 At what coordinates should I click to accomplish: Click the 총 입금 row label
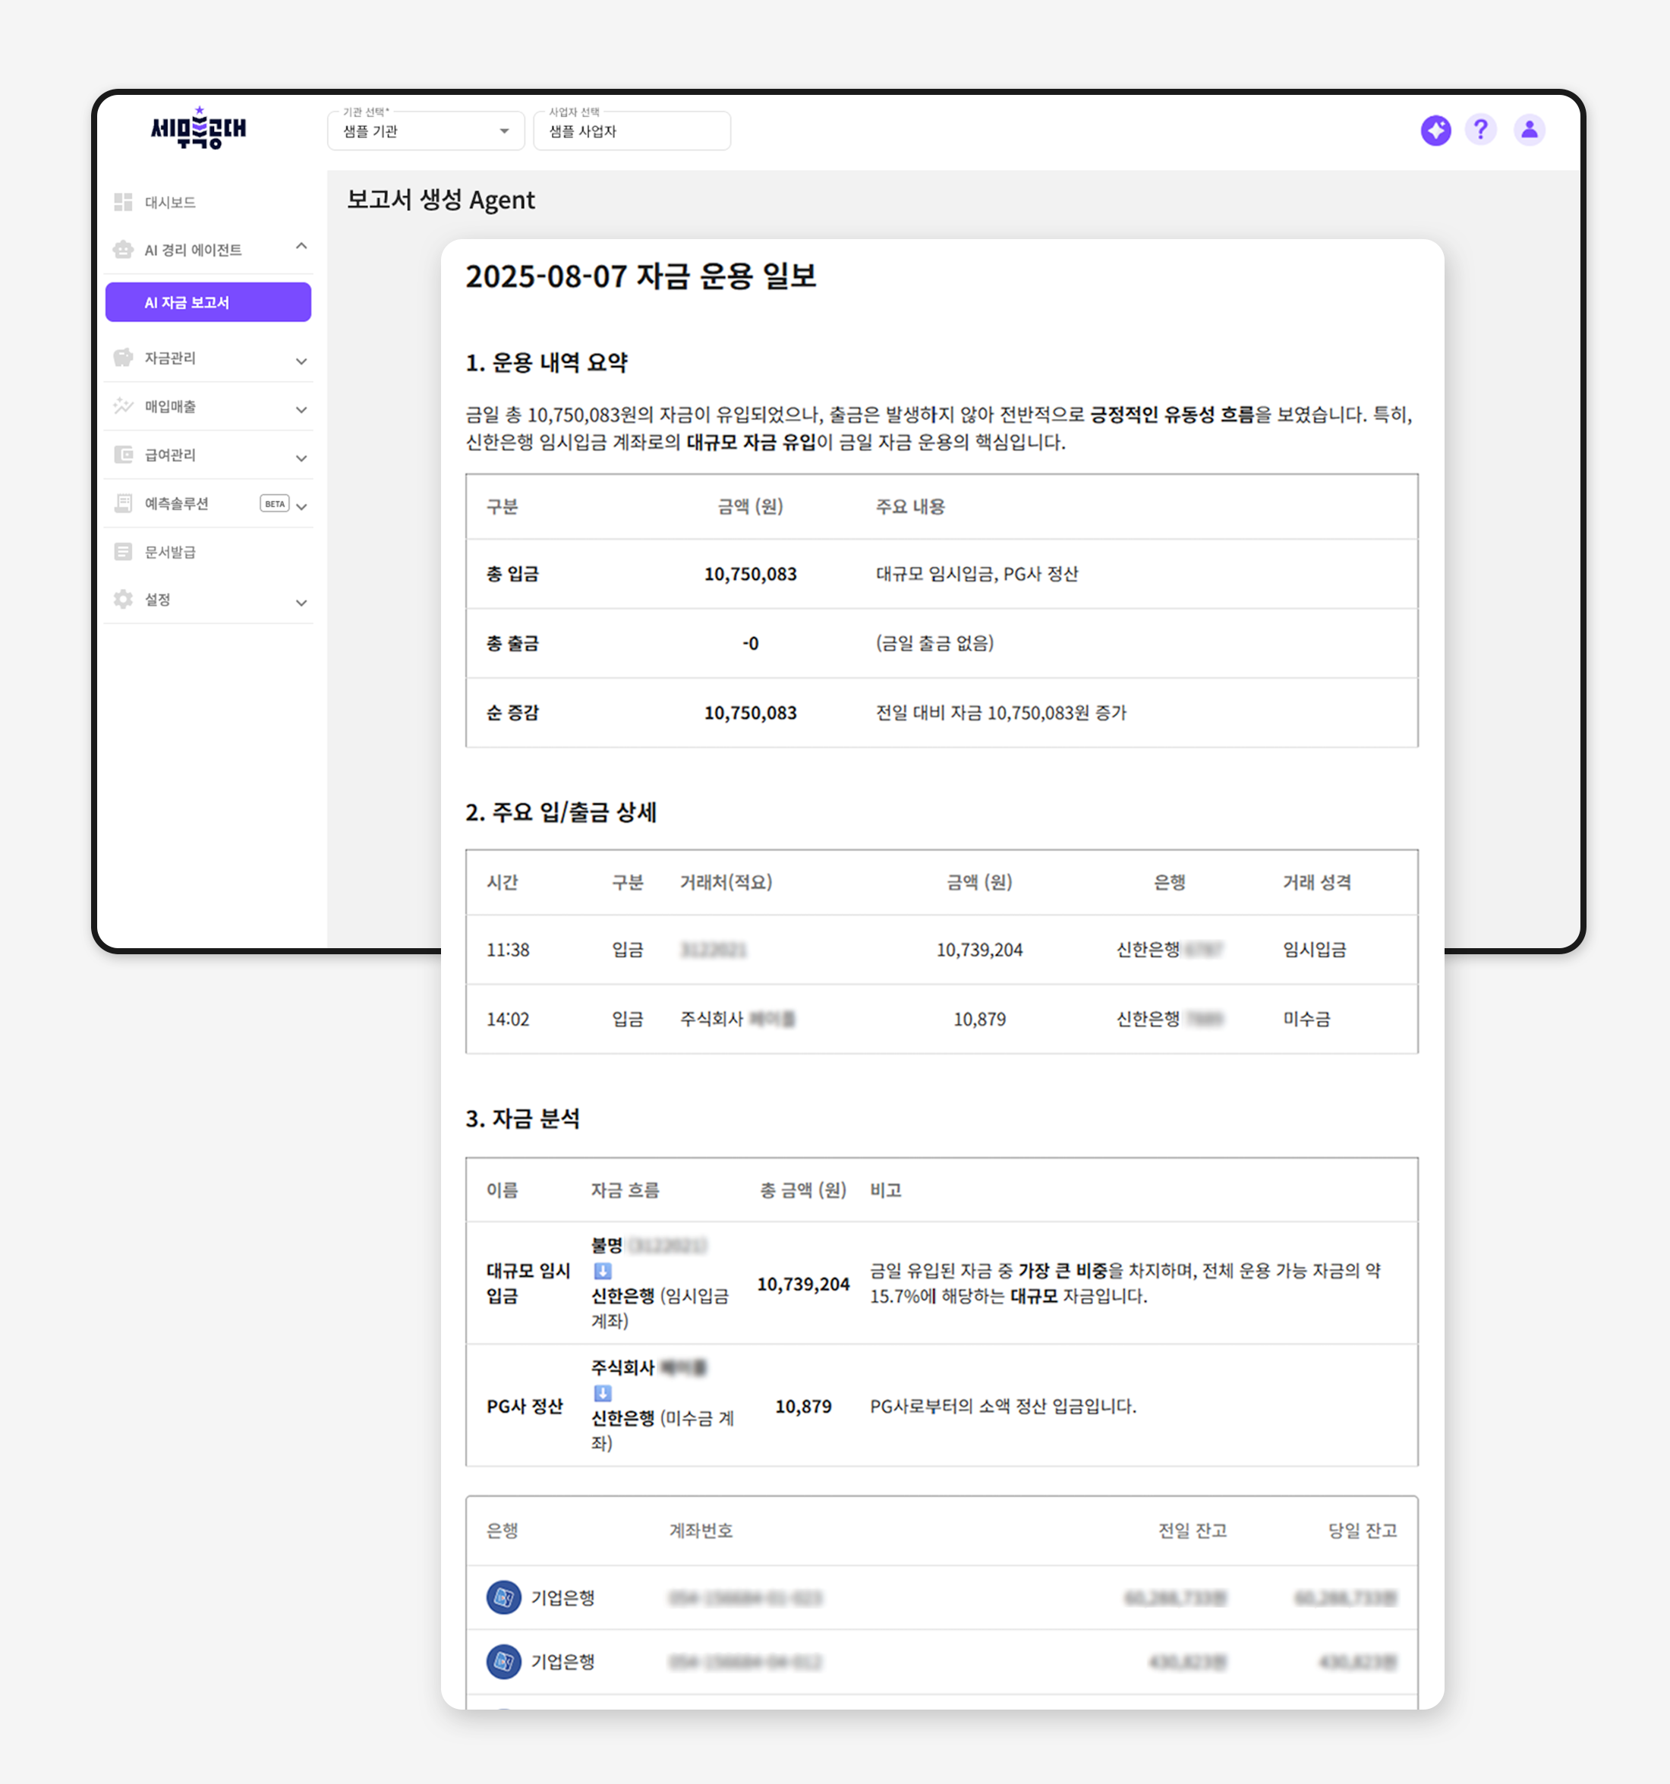(x=512, y=573)
